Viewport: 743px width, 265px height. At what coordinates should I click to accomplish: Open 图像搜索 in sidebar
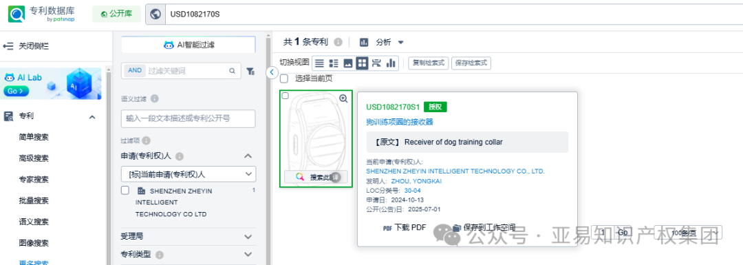(34, 243)
